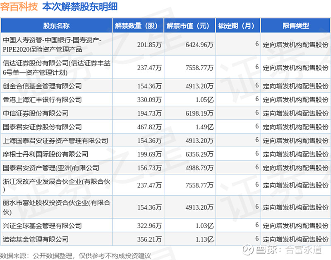Click the 解禁市值（元） column header
The image size is (331, 260).
pyautogui.click(x=189, y=26)
